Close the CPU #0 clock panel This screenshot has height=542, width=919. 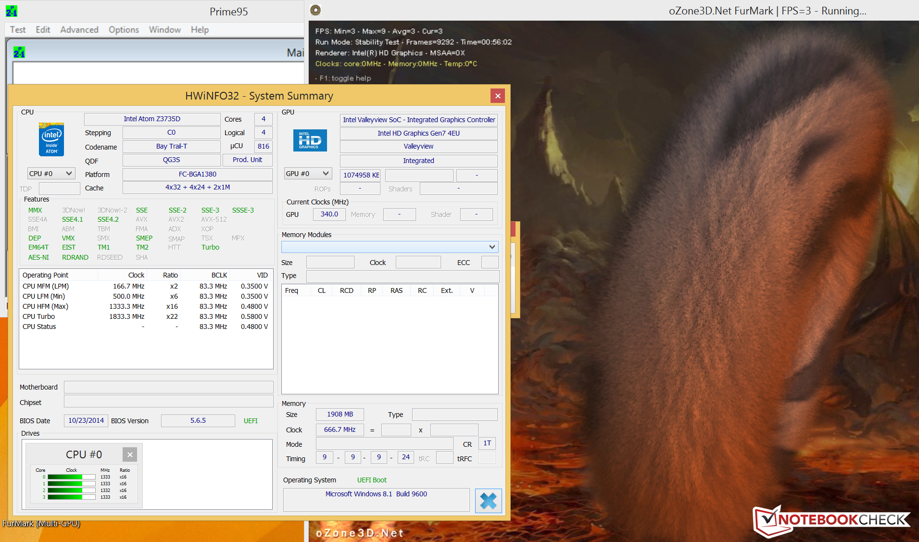coord(130,454)
